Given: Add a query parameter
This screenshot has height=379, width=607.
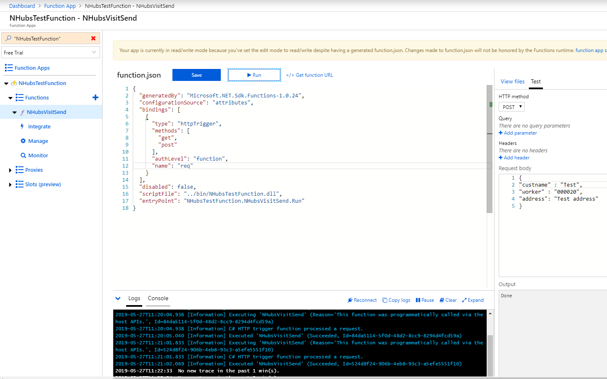Looking at the screenshot, I should (x=518, y=133).
